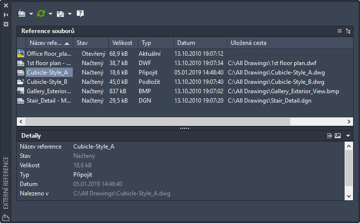
Task: Open palette properties gear icon
Action: (6, 24)
